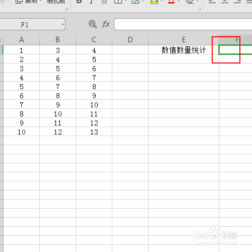Select cell containing 数值数量统计
The height and width of the screenshot is (252, 252).
click(x=184, y=50)
